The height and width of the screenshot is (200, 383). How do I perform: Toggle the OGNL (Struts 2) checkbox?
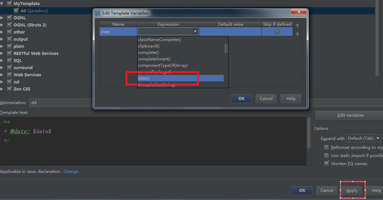(x=10, y=25)
